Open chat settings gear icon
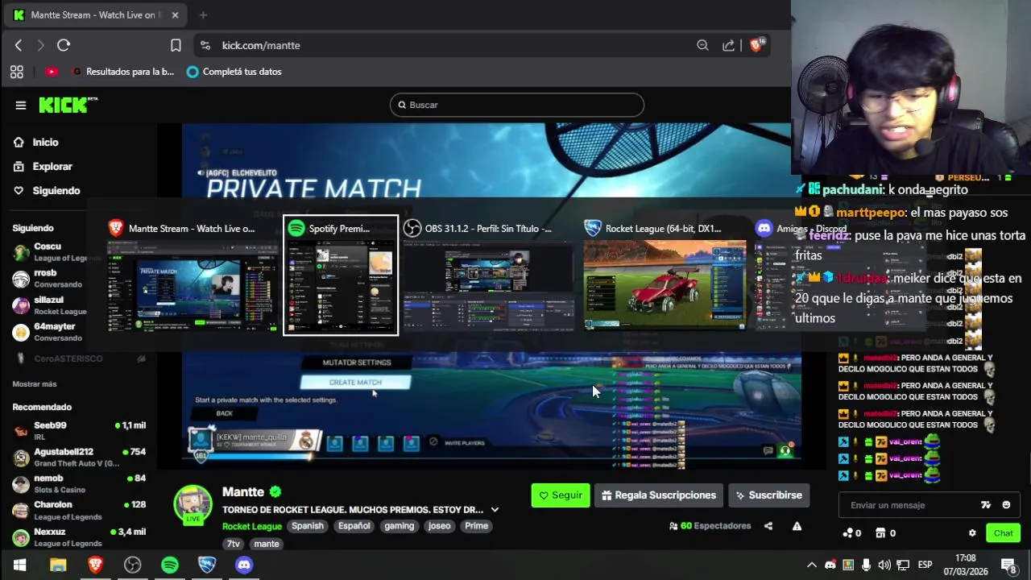The image size is (1031, 580). (972, 533)
